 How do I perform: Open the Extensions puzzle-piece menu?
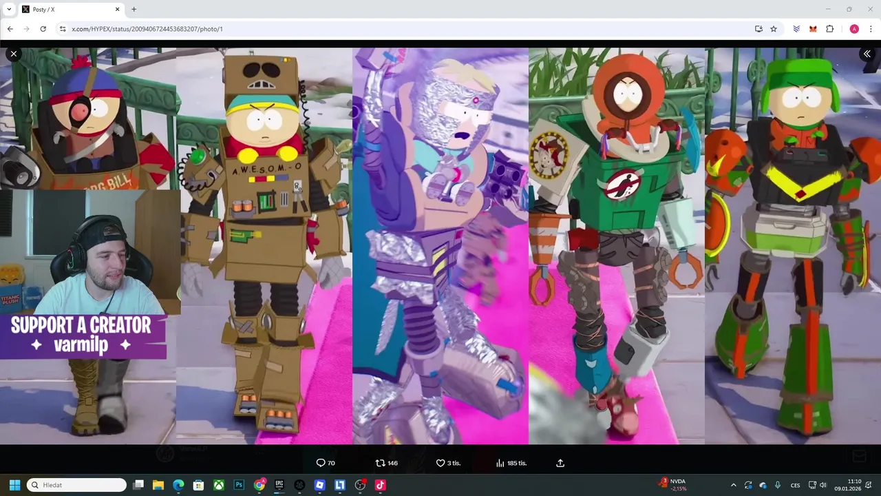tap(830, 29)
